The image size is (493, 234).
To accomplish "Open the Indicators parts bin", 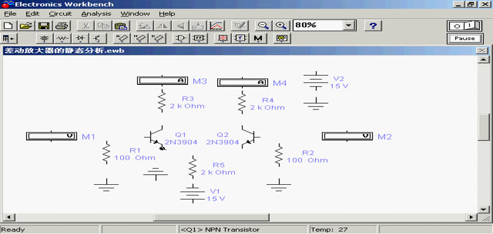I will [222, 39].
